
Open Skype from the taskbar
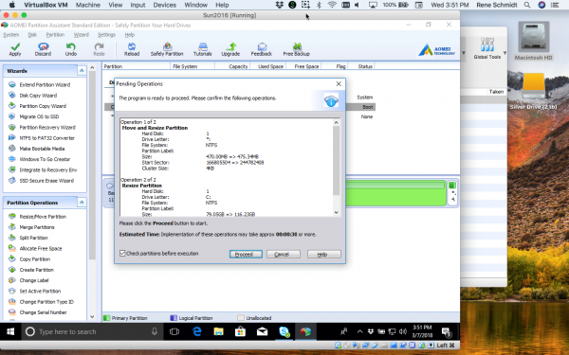[284, 331]
